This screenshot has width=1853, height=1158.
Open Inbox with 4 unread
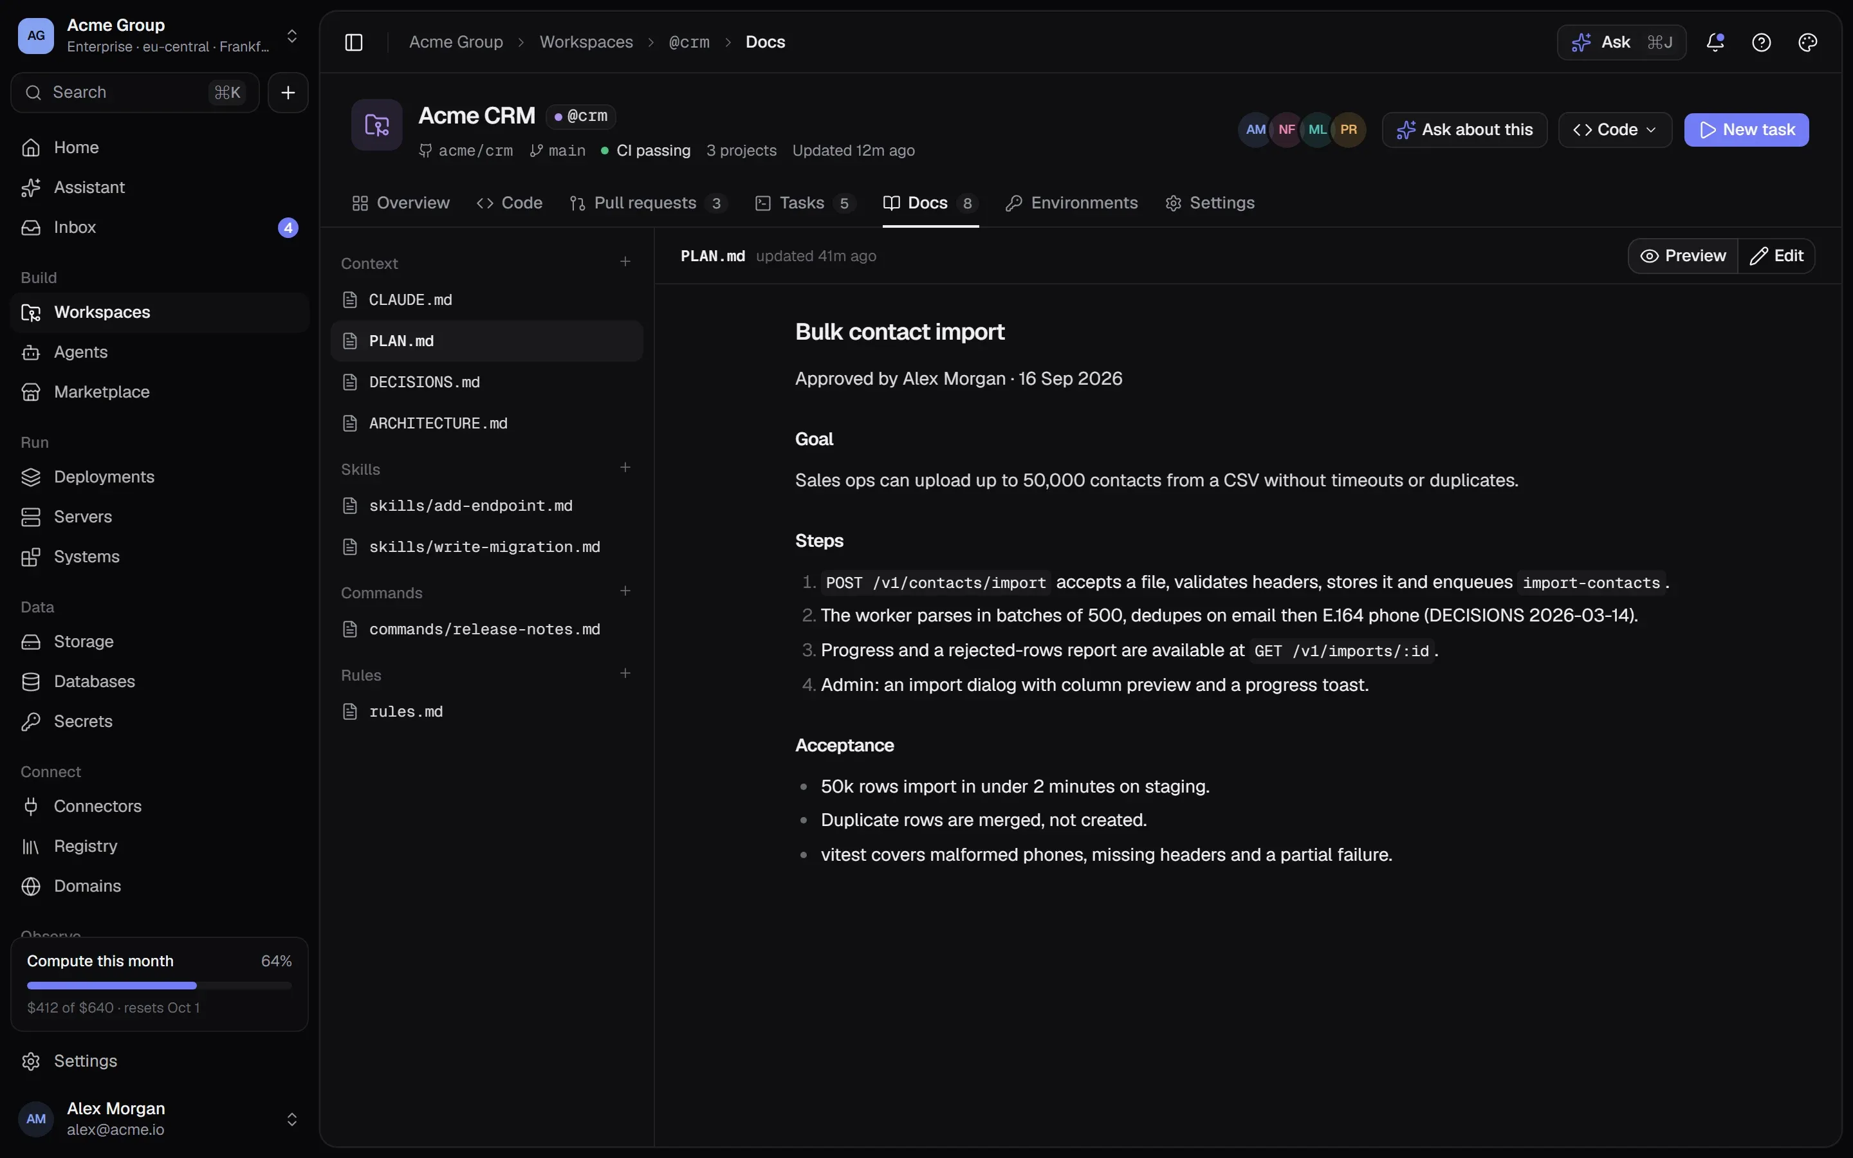pos(160,228)
